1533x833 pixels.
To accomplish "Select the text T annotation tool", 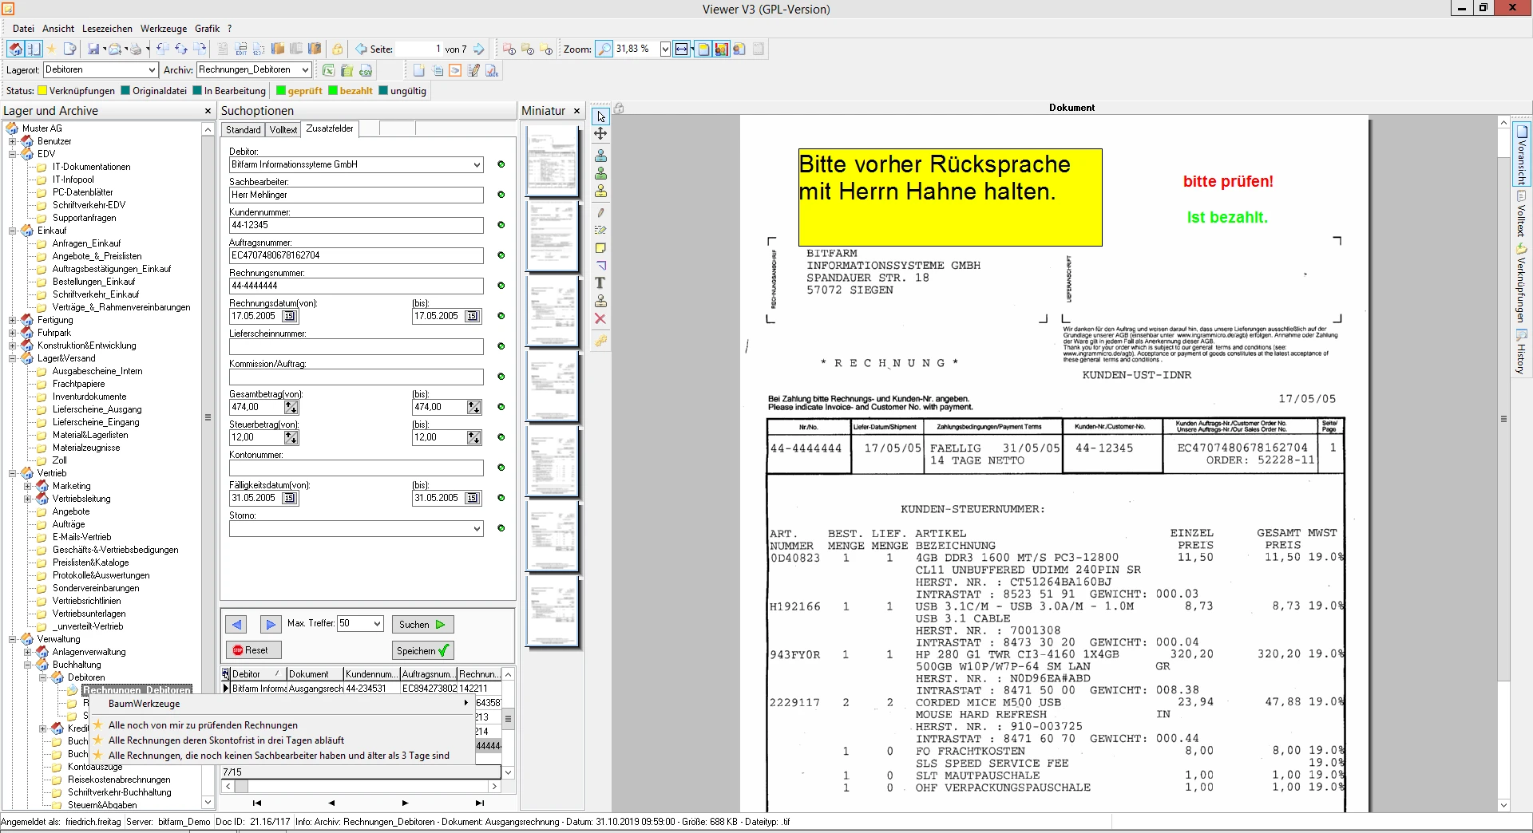I will [x=600, y=283].
